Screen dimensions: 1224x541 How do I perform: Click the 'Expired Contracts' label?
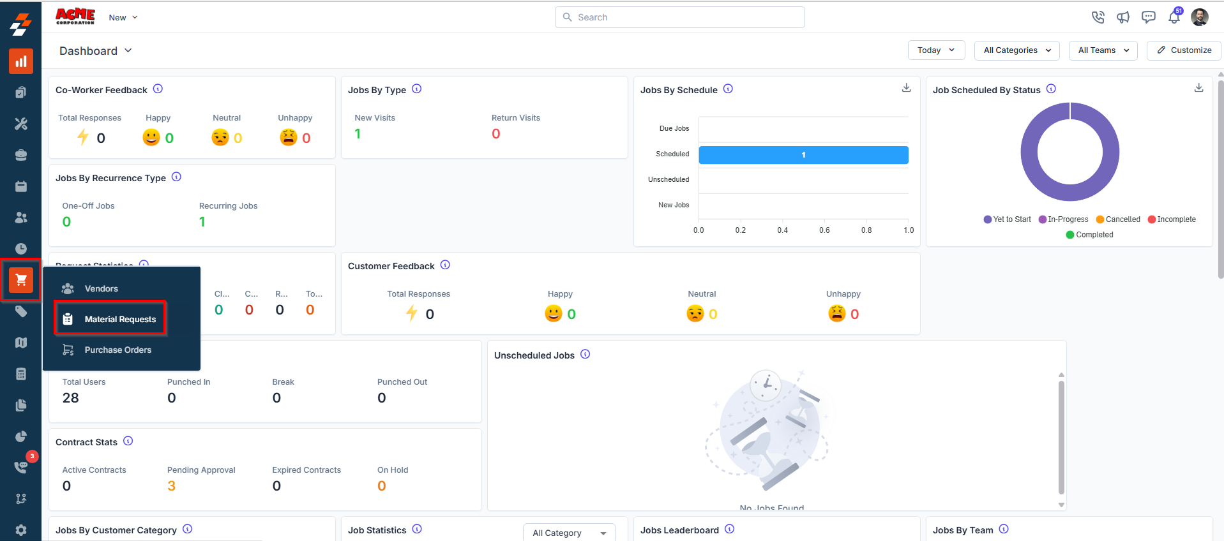[306, 470]
